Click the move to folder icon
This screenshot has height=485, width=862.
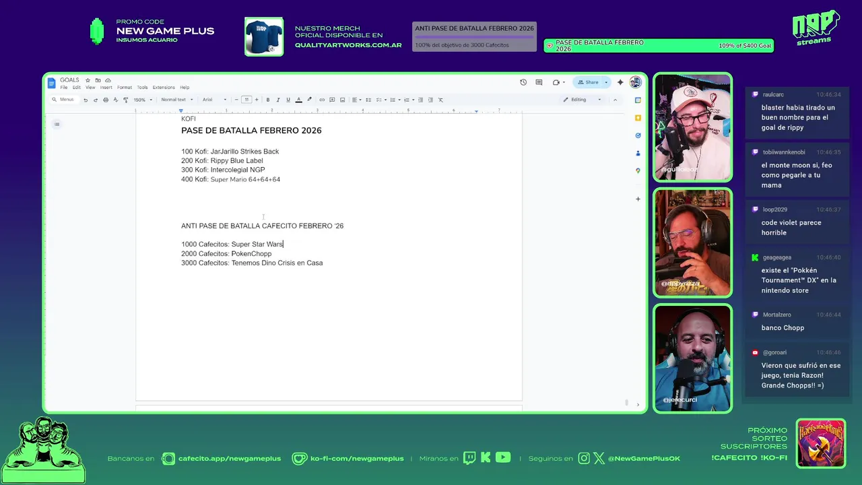click(x=98, y=80)
